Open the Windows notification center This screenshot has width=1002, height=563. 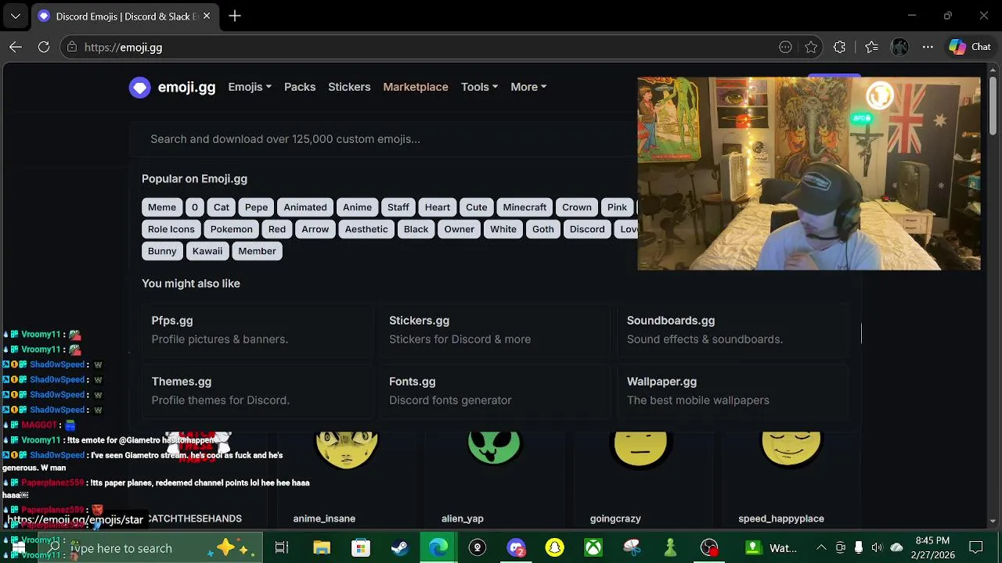976,548
